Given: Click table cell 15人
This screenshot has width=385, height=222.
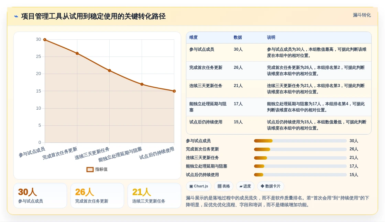Looking at the screenshot, I should [x=238, y=122].
